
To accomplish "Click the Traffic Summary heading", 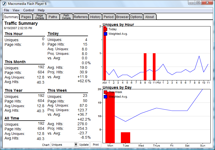I will pos(21,23).
